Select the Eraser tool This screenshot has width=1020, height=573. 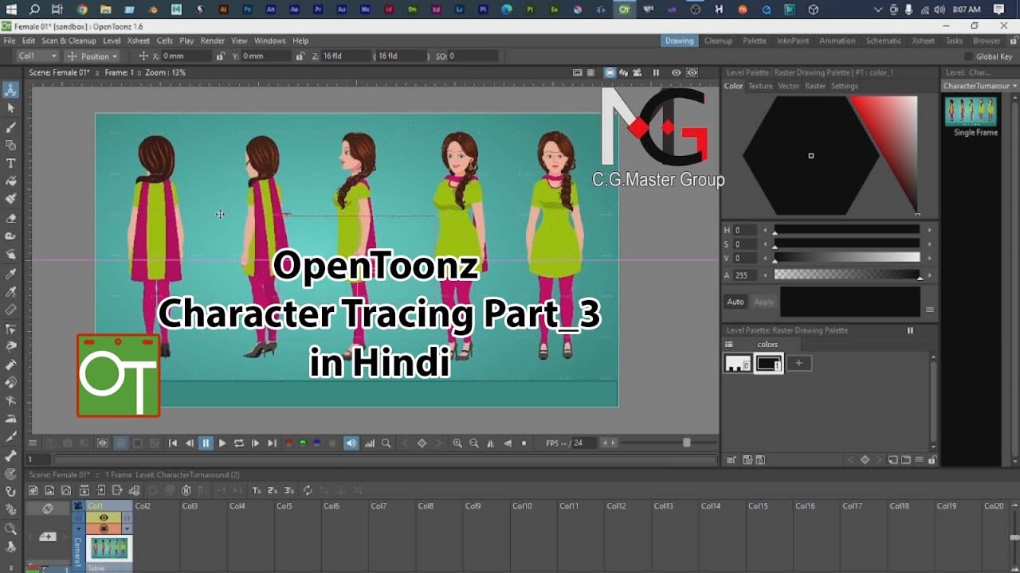point(11,217)
